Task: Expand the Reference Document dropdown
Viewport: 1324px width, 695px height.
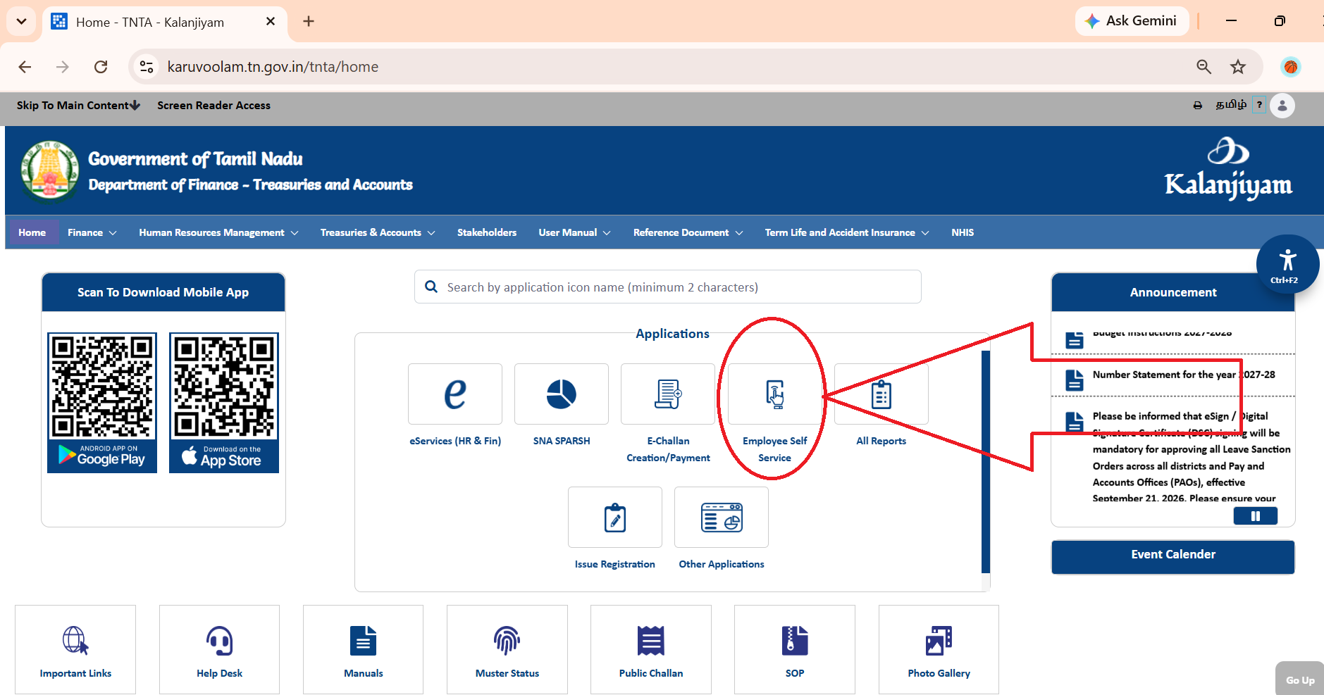Action: click(688, 232)
